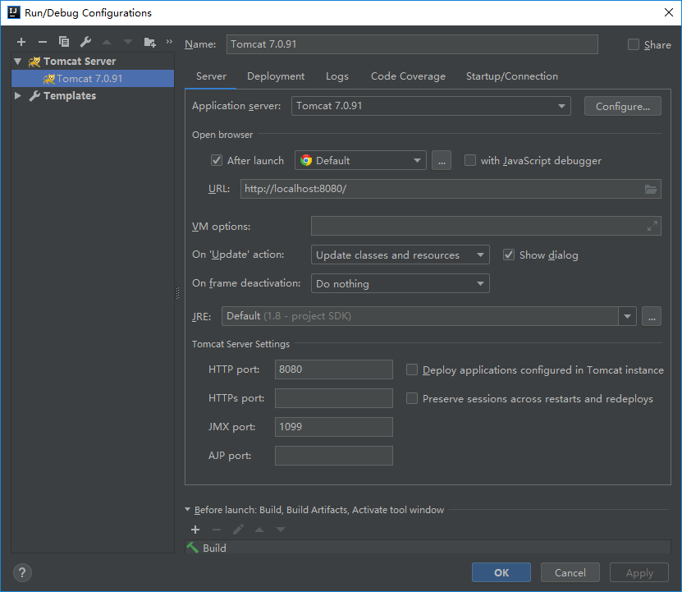
Task: Switch to Startup/Connection tab
Action: [x=512, y=76]
